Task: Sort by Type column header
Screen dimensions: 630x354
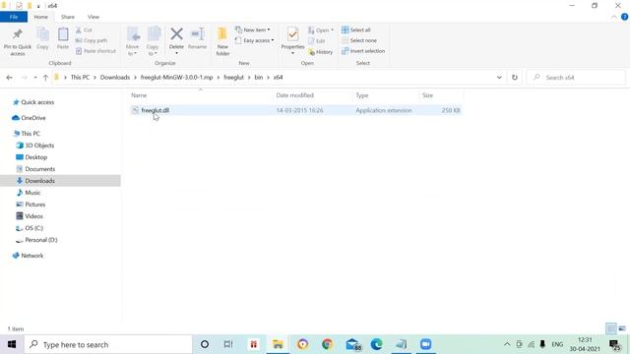Action: [362, 95]
